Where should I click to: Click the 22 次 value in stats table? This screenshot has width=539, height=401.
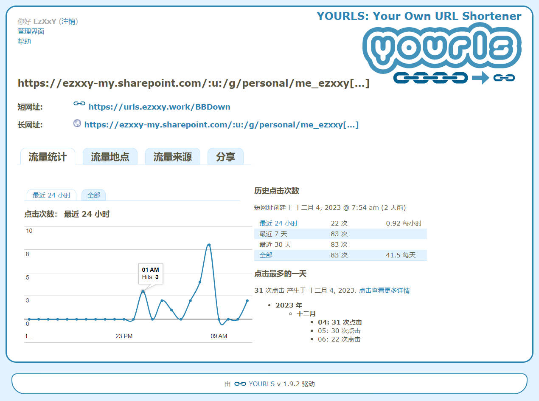point(339,223)
